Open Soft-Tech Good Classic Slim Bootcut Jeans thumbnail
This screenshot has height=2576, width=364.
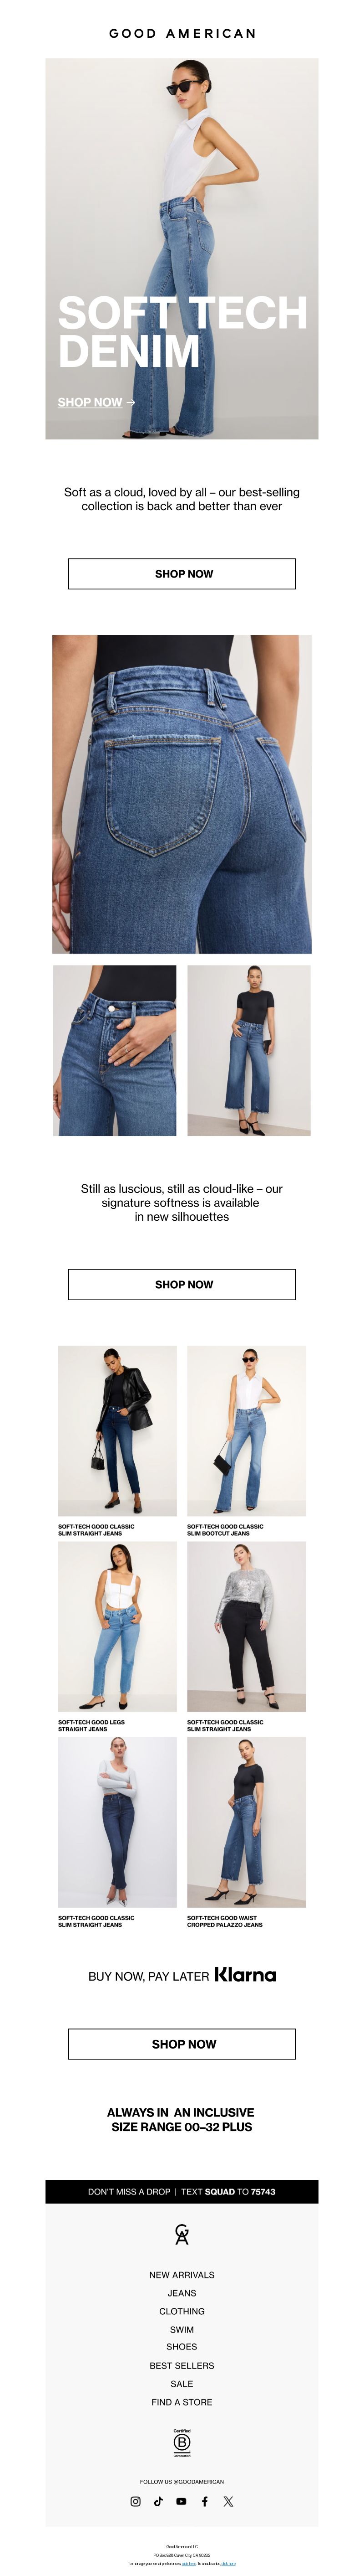coord(246,1430)
